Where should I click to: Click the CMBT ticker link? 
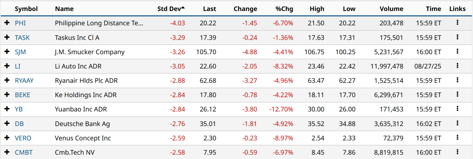[x=23, y=152]
